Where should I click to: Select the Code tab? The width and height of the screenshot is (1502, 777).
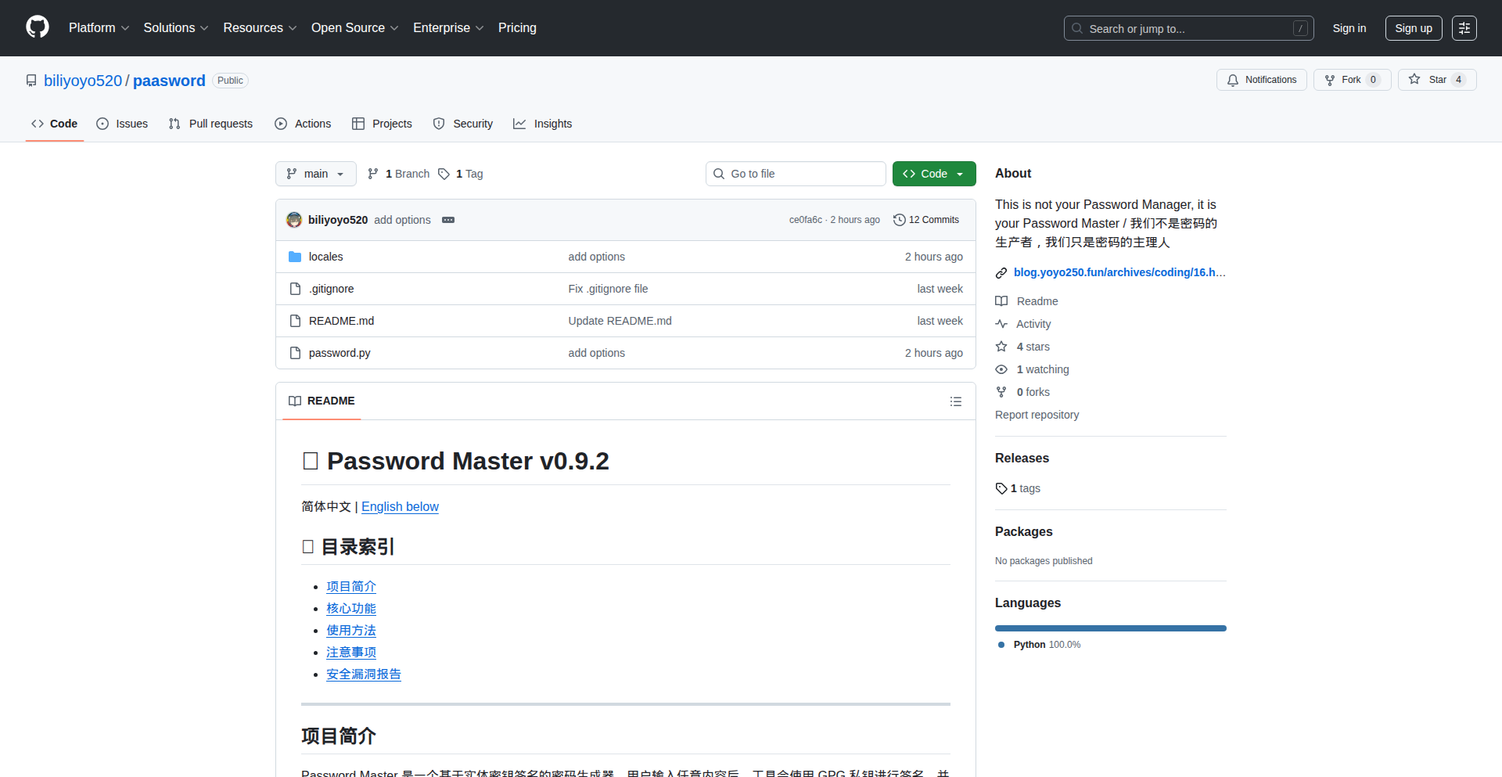(55, 124)
